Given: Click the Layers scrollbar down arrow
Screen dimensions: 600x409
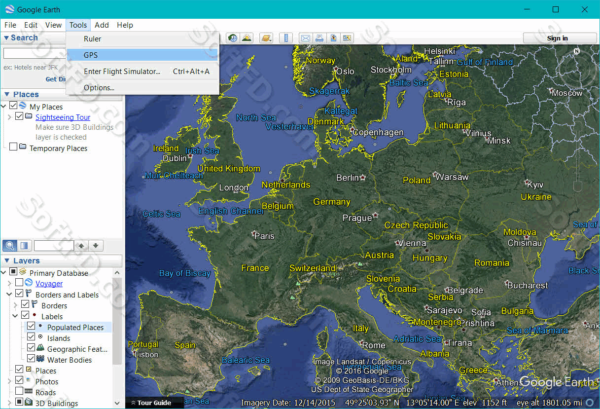Looking at the screenshot, I should [117, 404].
